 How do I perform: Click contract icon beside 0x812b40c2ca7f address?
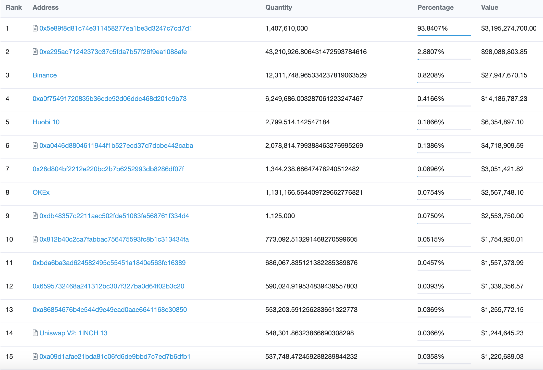coord(35,239)
